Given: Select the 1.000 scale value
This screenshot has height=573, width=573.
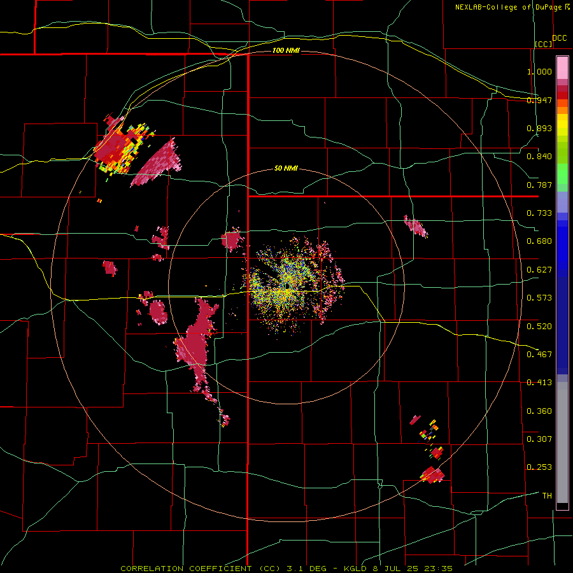Looking at the screenshot, I should pos(539,71).
